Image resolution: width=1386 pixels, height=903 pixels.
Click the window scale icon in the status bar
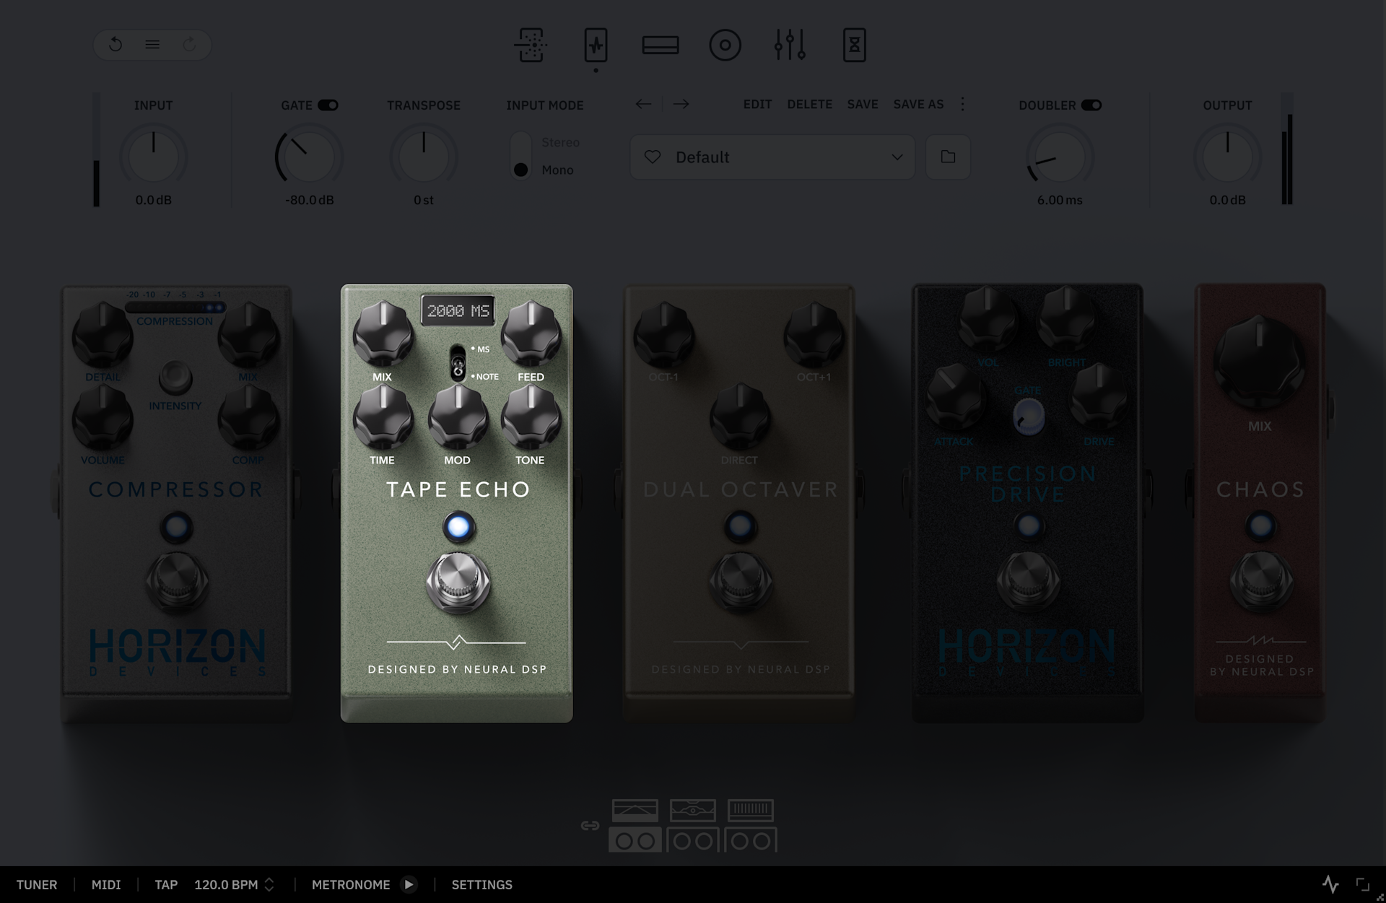tap(1363, 884)
